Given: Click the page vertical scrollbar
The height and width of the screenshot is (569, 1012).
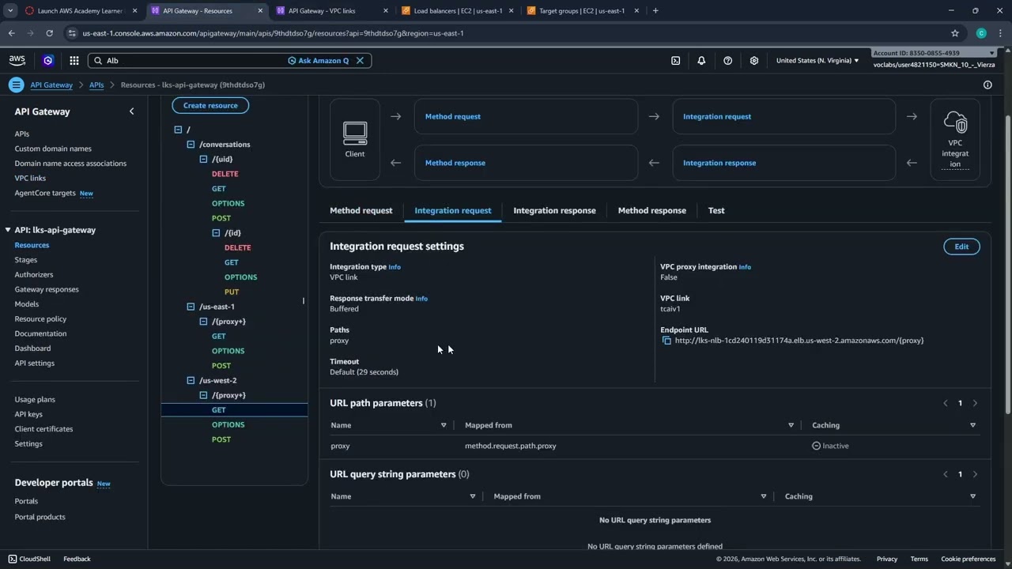Looking at the screenshot, I should click(x=1007, y=265).
